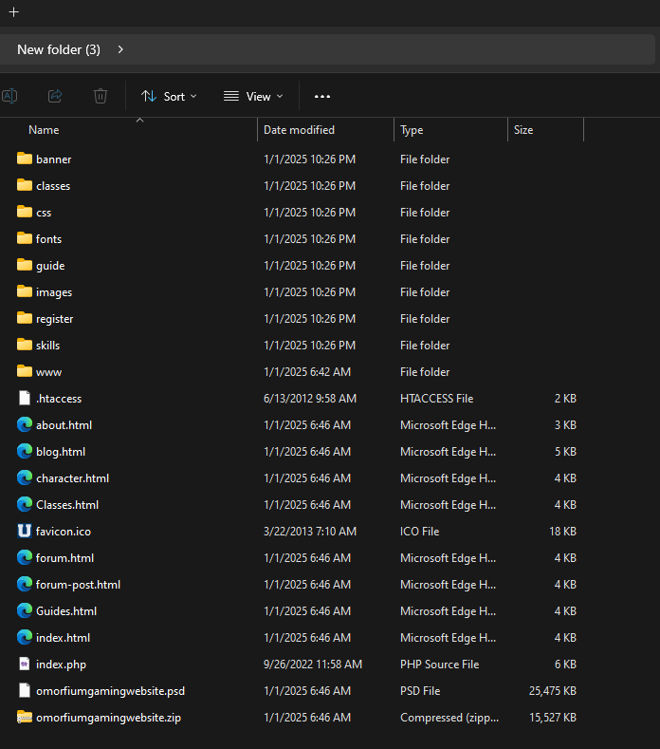The height and width of the screenshot is (749, 660).
Task: Click the Edge icon beside about.html
Action: [x=25, y=424]
